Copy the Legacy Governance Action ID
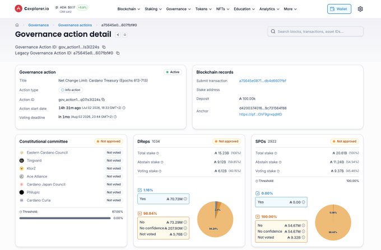This screenshot has height=250, width=381. 118,53
